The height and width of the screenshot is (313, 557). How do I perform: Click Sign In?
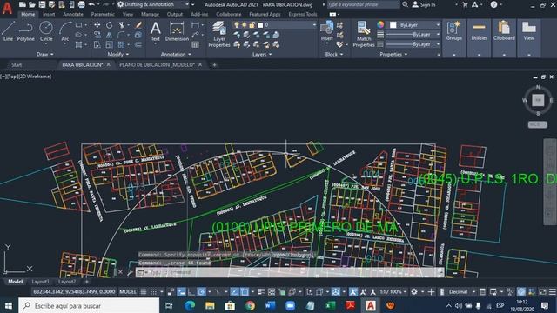424,4
